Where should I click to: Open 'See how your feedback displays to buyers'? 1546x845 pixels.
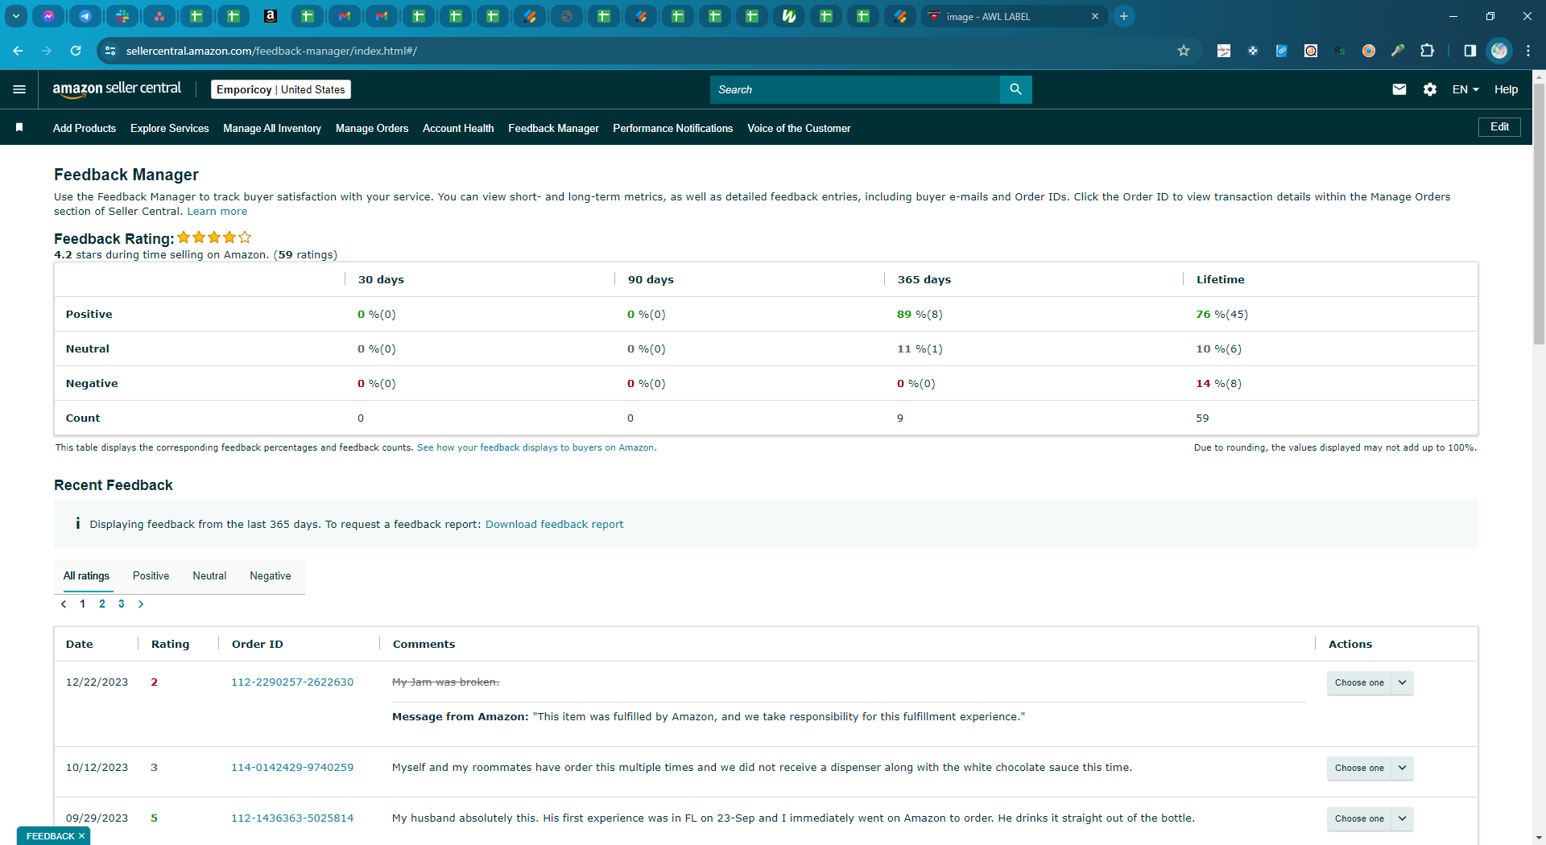(x=536, y=447)
